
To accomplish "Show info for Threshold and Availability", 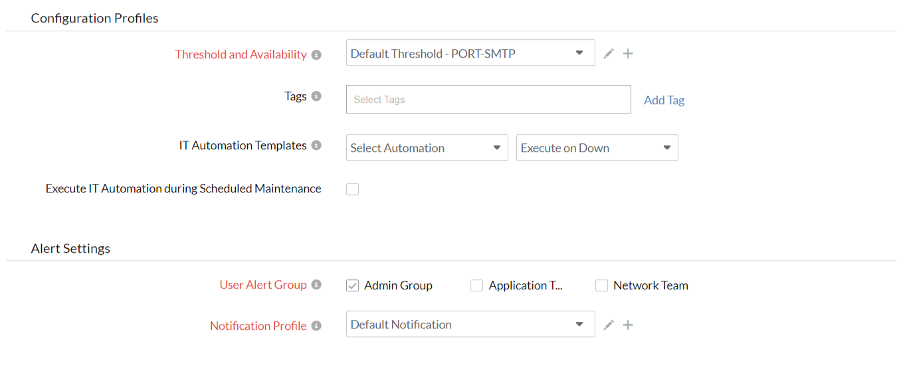I will pos(316,55).
